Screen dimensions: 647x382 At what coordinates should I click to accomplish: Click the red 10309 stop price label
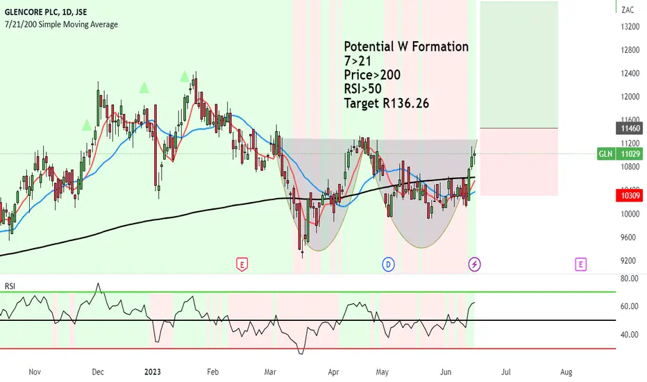[x=629, y=195]
